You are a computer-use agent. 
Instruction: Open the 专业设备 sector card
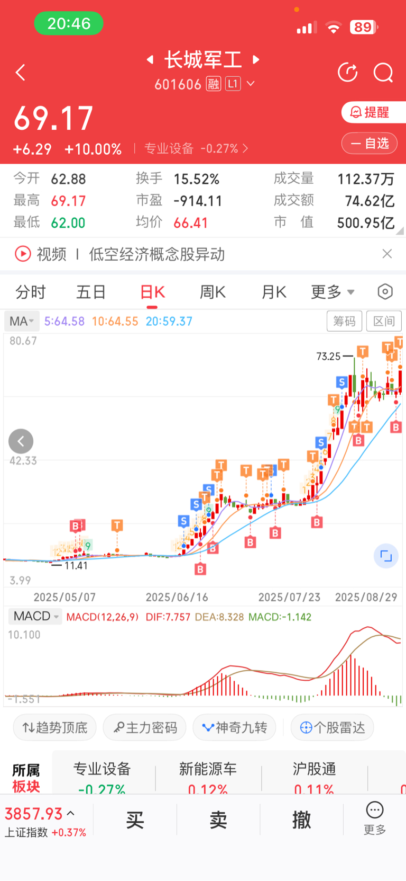pyautogui.click(x=102, y=779)
